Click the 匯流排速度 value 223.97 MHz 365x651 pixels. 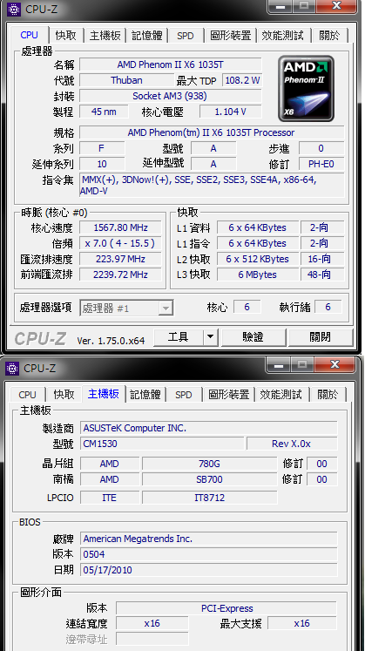click(121, 259)
